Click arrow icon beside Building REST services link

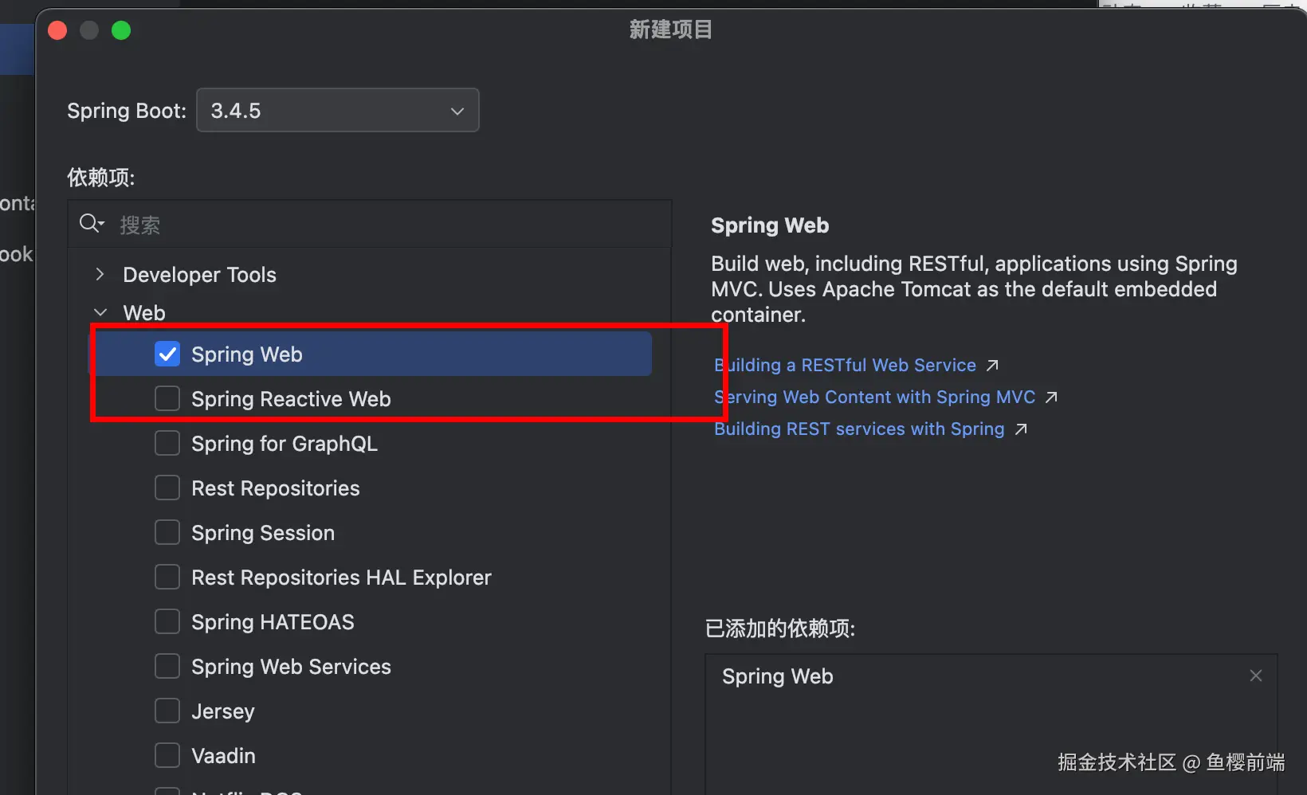coord(1021,429)
